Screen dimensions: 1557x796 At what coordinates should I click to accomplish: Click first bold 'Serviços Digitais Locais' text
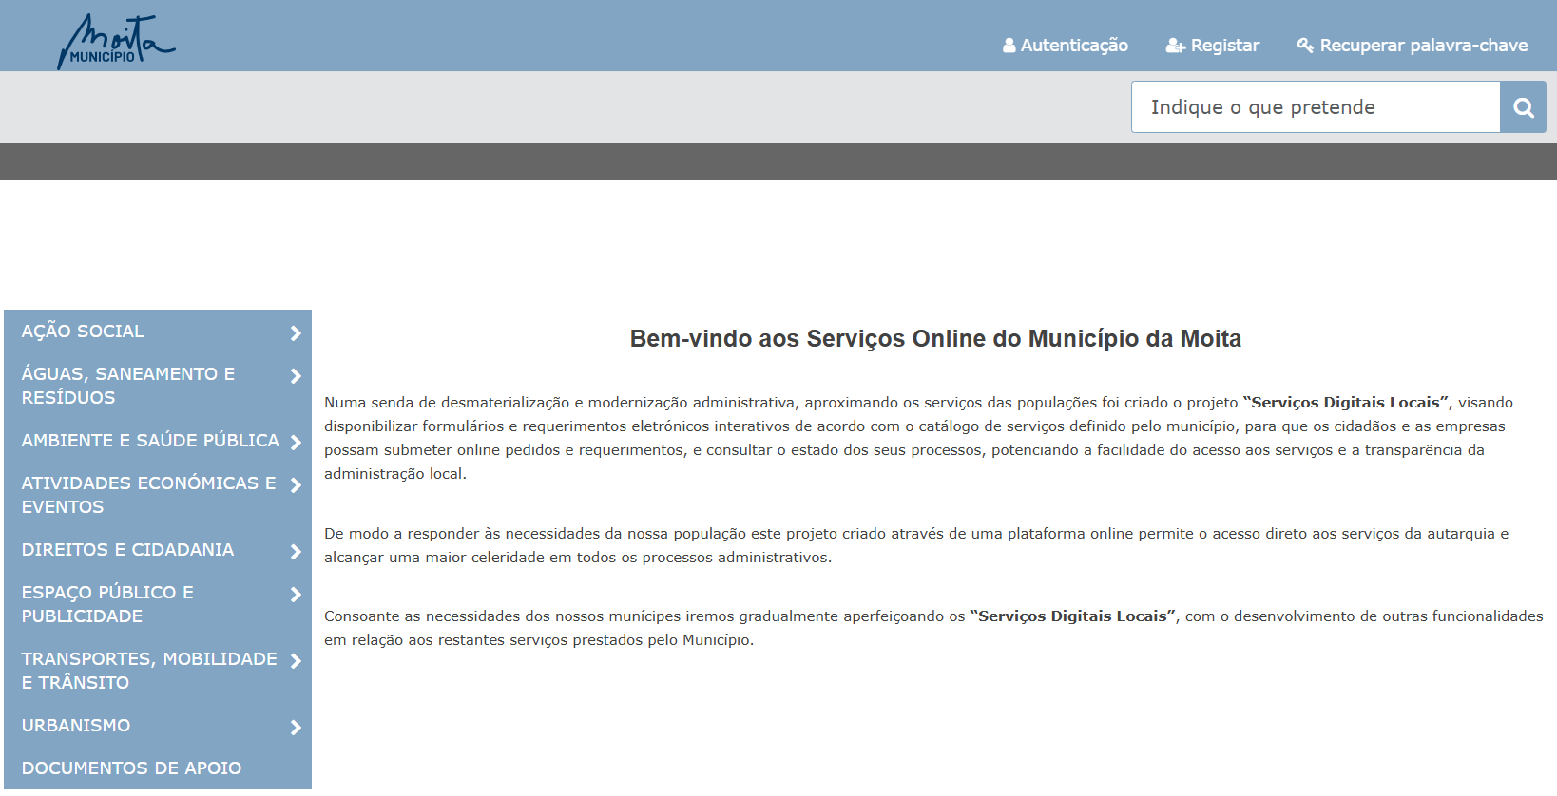[x=1345, y=403]
